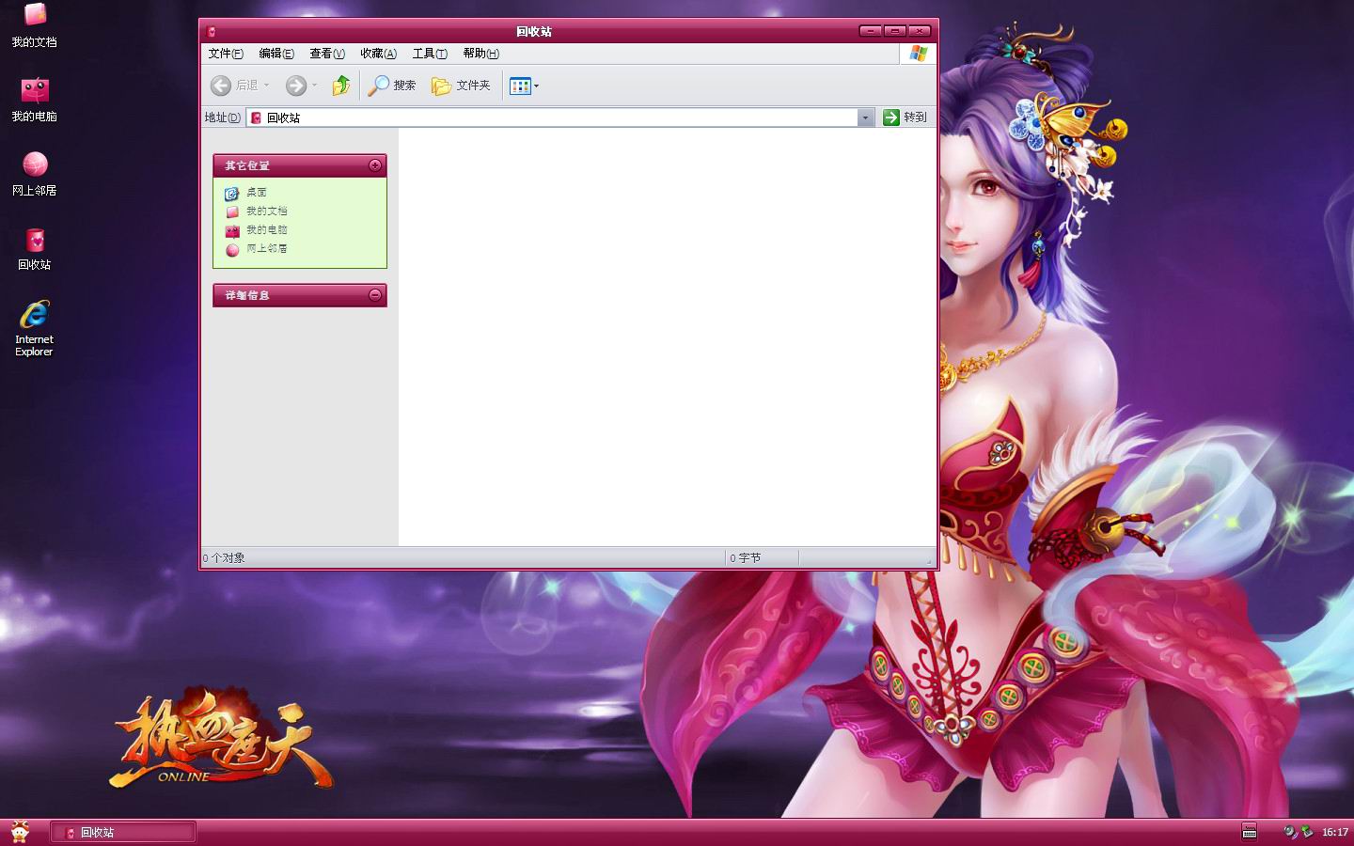Click the Go (转到) green arrow button
The height and width of the screenshot is (846, 1354).
click(905, 117)
